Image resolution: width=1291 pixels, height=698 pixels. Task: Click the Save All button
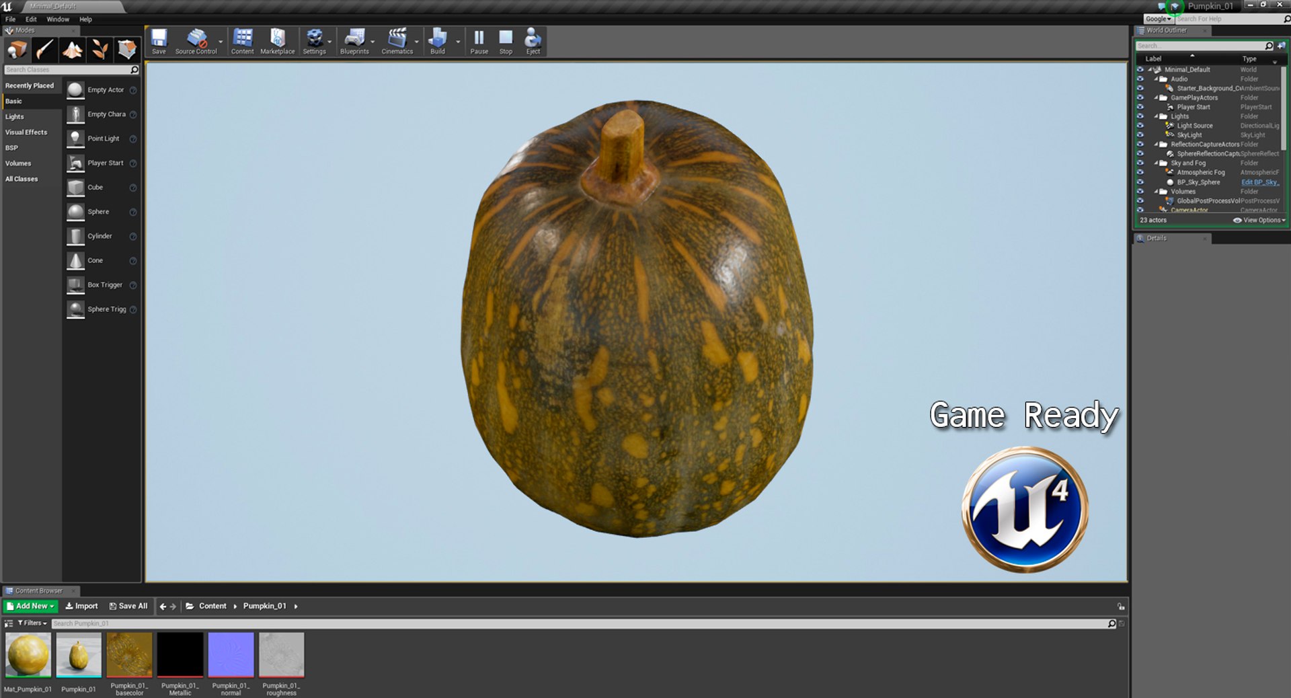tap(128, 606)
